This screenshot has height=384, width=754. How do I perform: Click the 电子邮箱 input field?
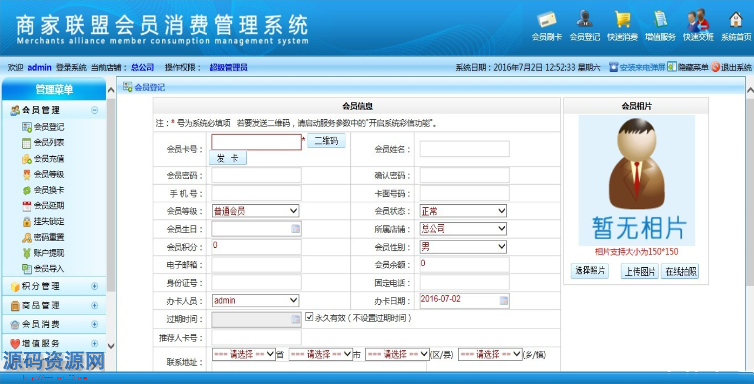pyautogui.click(x=256, y=265)
